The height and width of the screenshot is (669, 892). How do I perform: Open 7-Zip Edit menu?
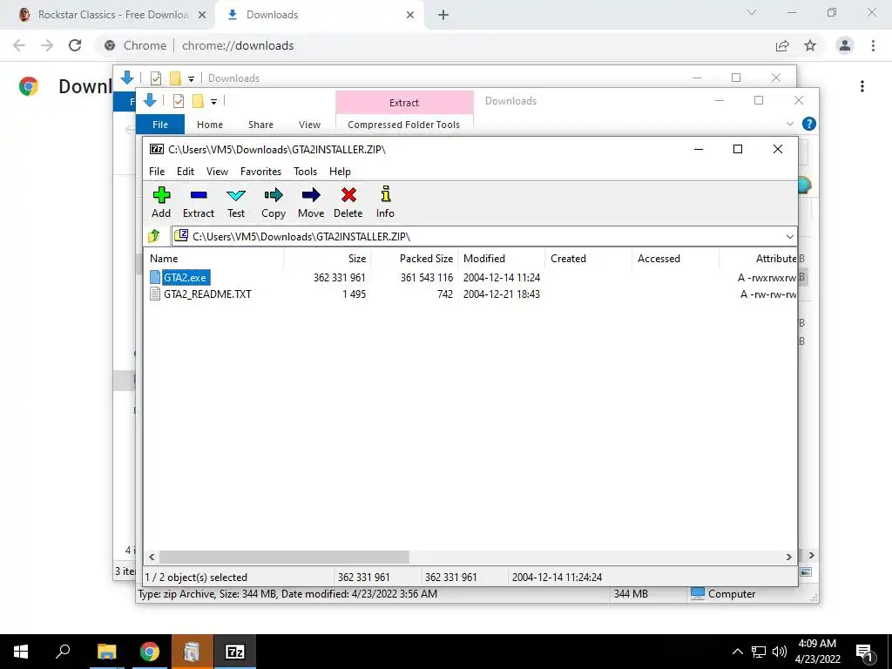(x=186, y=172)
